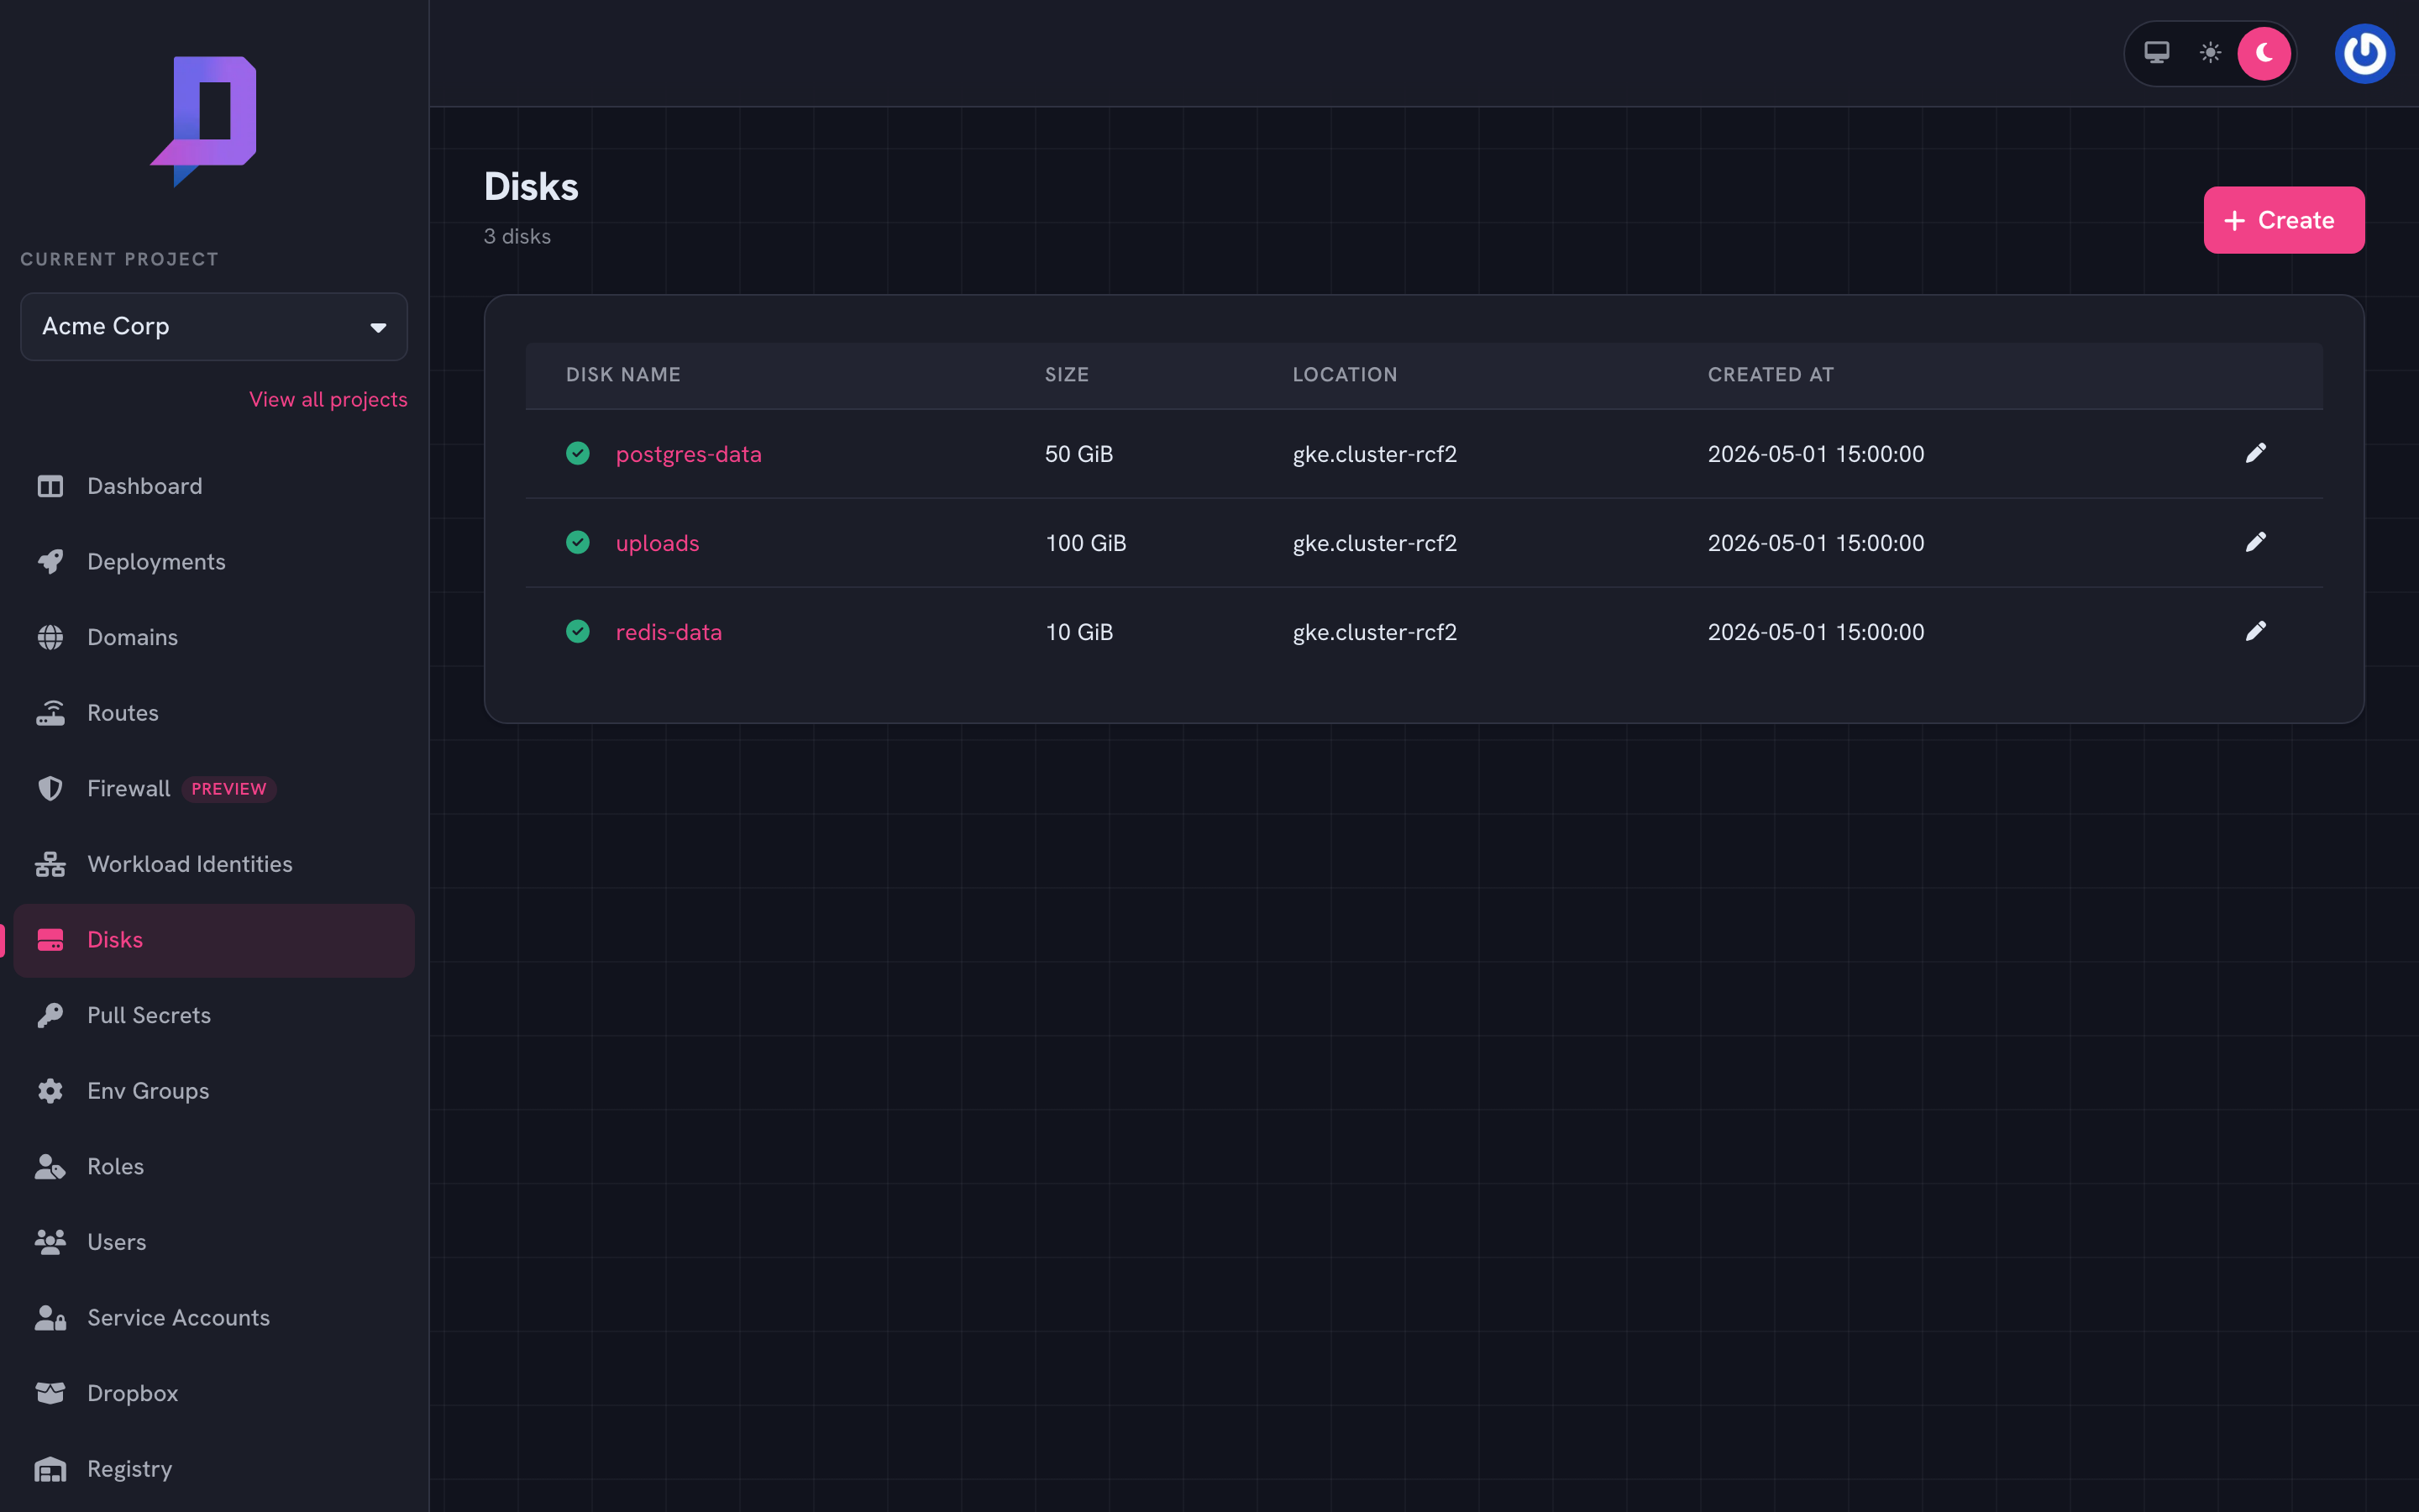Screen dimensions: 2419x1512
Task: Click the Pull Secrets key icon
Action: click(x=50, y=1015)
